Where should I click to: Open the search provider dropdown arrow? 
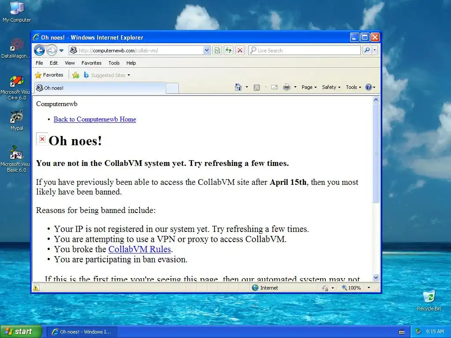(x=374, y=50)
